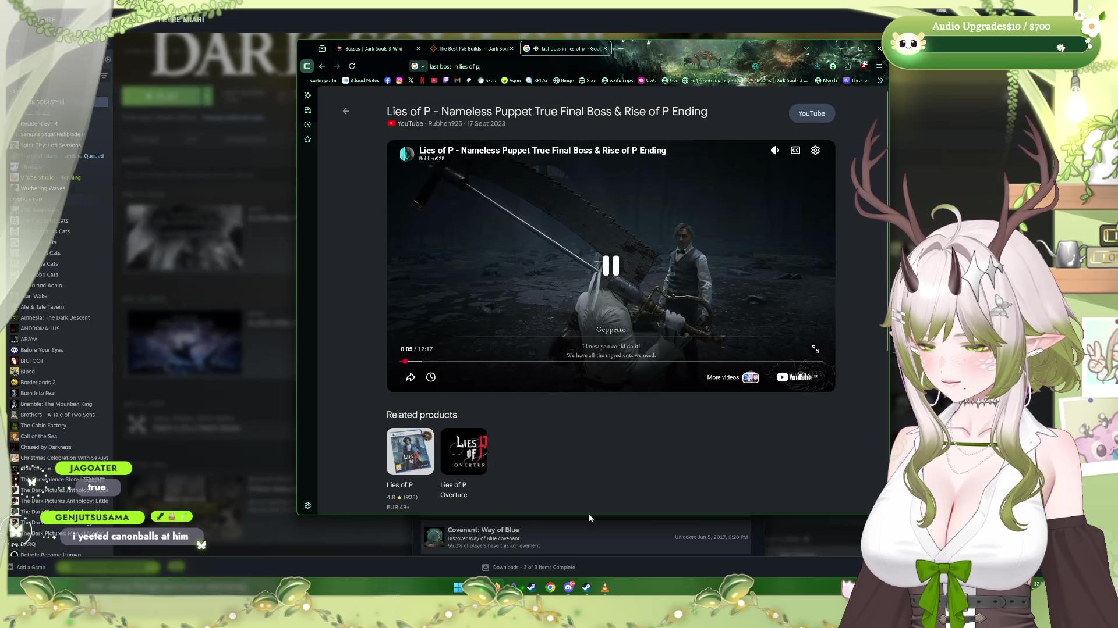Close the Bosses | Dark Souls 3 Wiki tab
The width and height of the screenshot is (1118, 628).
tap(418, 49)
